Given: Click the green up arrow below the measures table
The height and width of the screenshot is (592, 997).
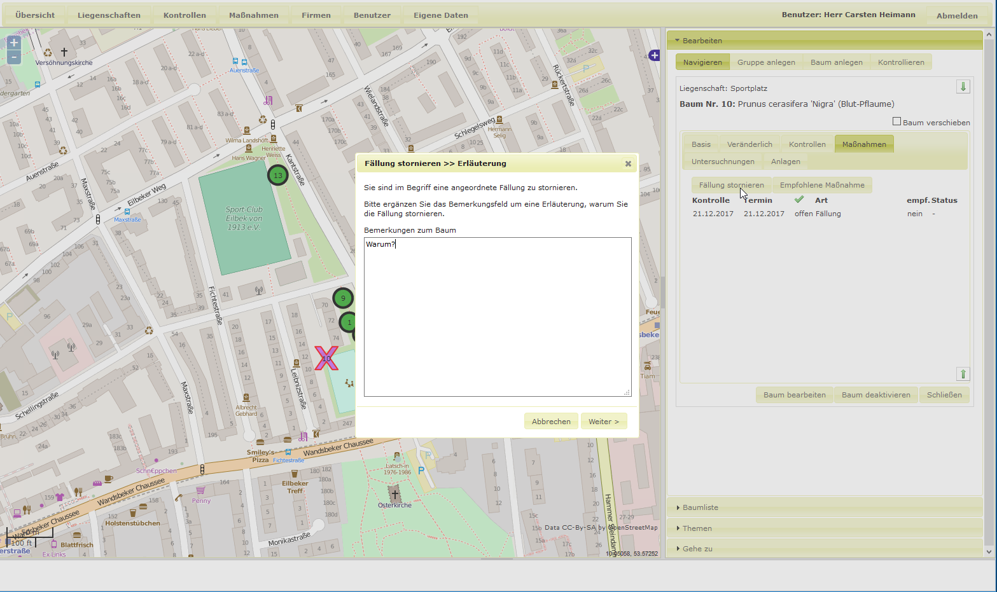Looking at the screenshot, I should (x=963, y=374).
